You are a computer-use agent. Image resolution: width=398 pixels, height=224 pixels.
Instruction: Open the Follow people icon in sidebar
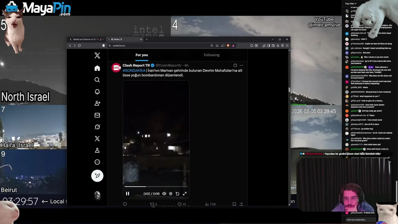pyautogui.click(x=97, y=103)
